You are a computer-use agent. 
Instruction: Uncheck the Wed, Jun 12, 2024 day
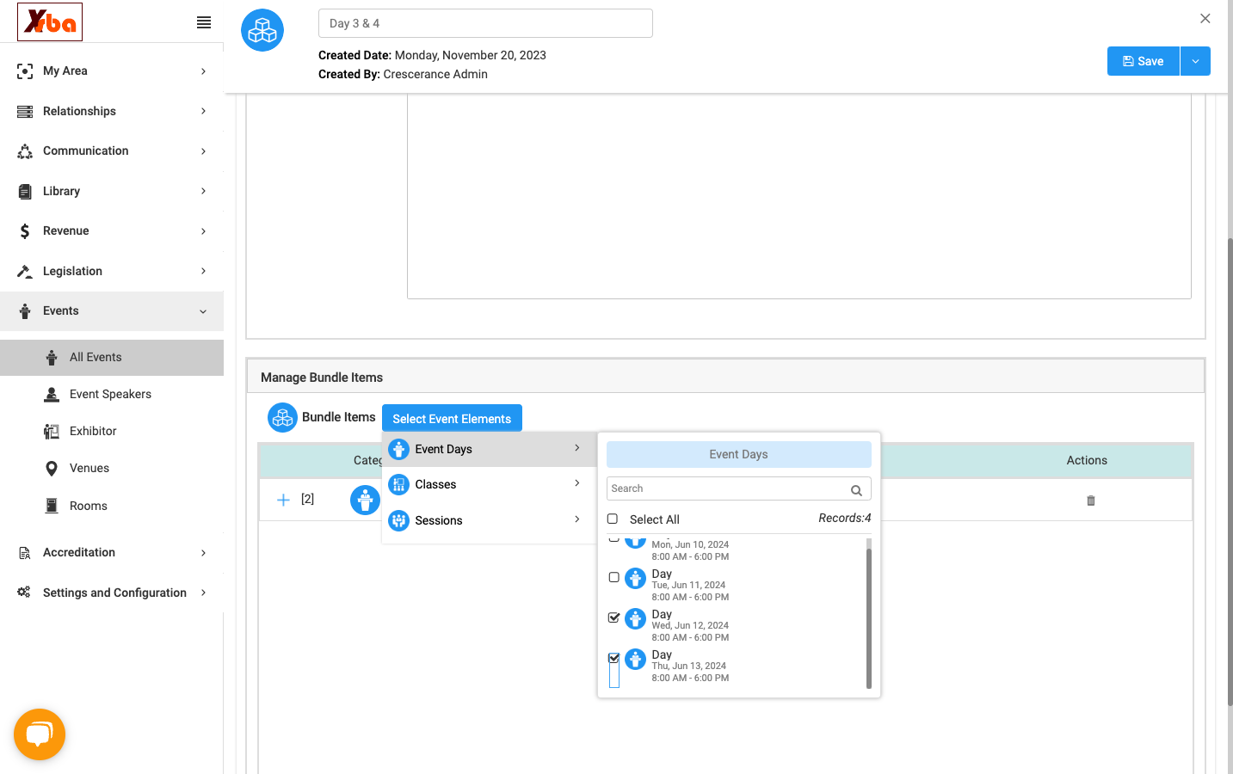(x=613, y=617)
